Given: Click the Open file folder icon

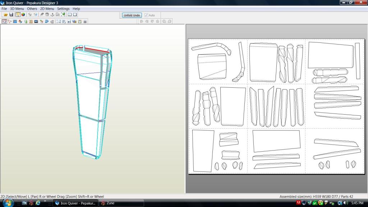Looking at the screenshot, I should (x=6, y=14).
